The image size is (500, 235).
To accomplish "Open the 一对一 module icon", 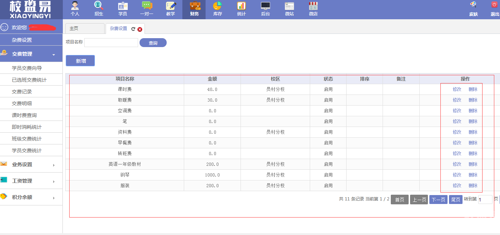I will (x=147, y=9).
